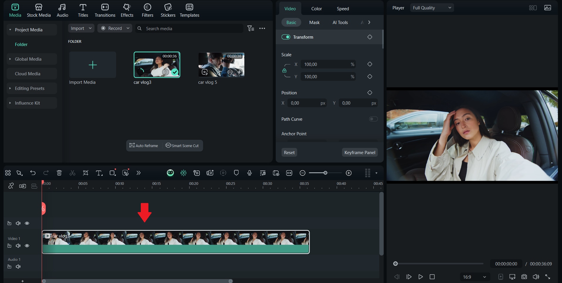Switch to the Titles tab
Viewport: 562px width, 283px height.
[83, 11]
